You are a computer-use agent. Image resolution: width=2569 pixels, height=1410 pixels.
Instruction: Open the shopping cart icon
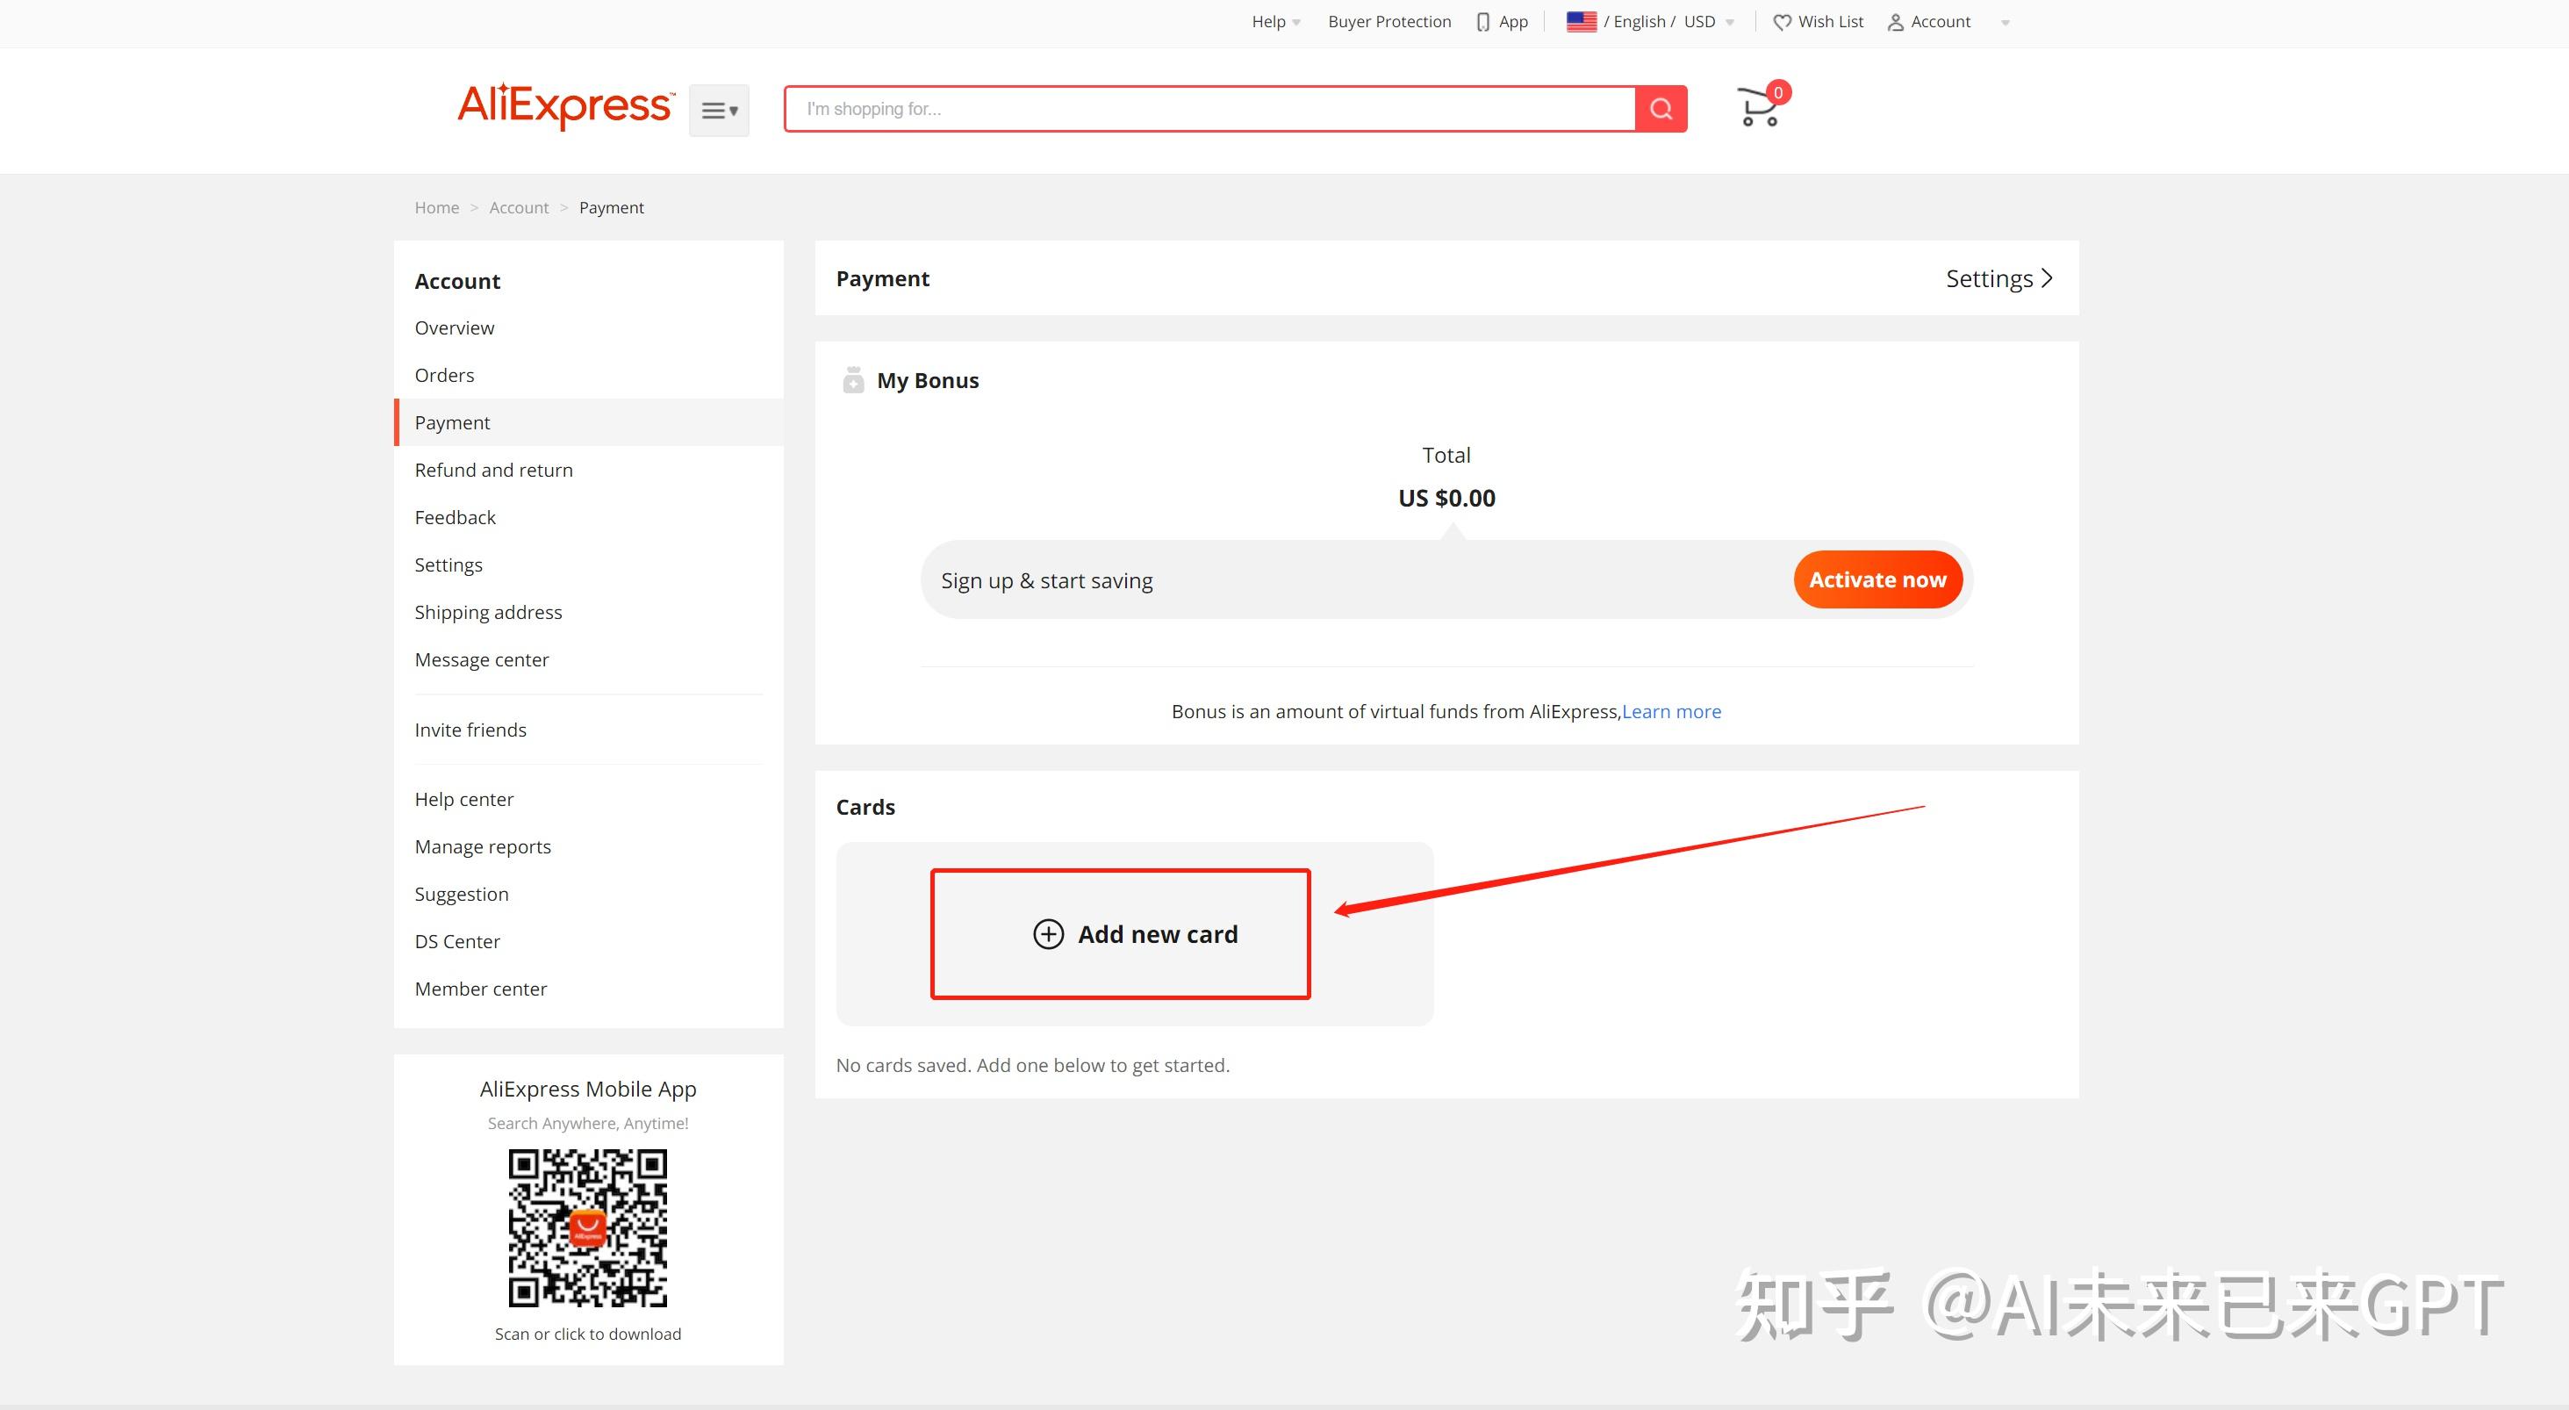(x=1759, y=108)
